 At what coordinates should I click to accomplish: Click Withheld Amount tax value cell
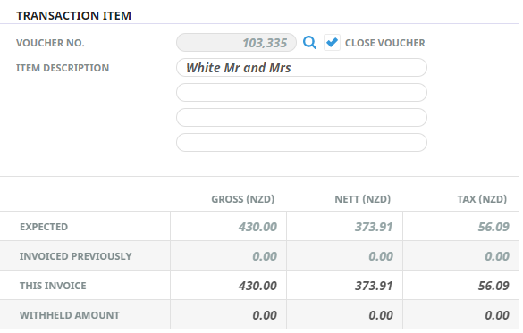tap(460, 314)
